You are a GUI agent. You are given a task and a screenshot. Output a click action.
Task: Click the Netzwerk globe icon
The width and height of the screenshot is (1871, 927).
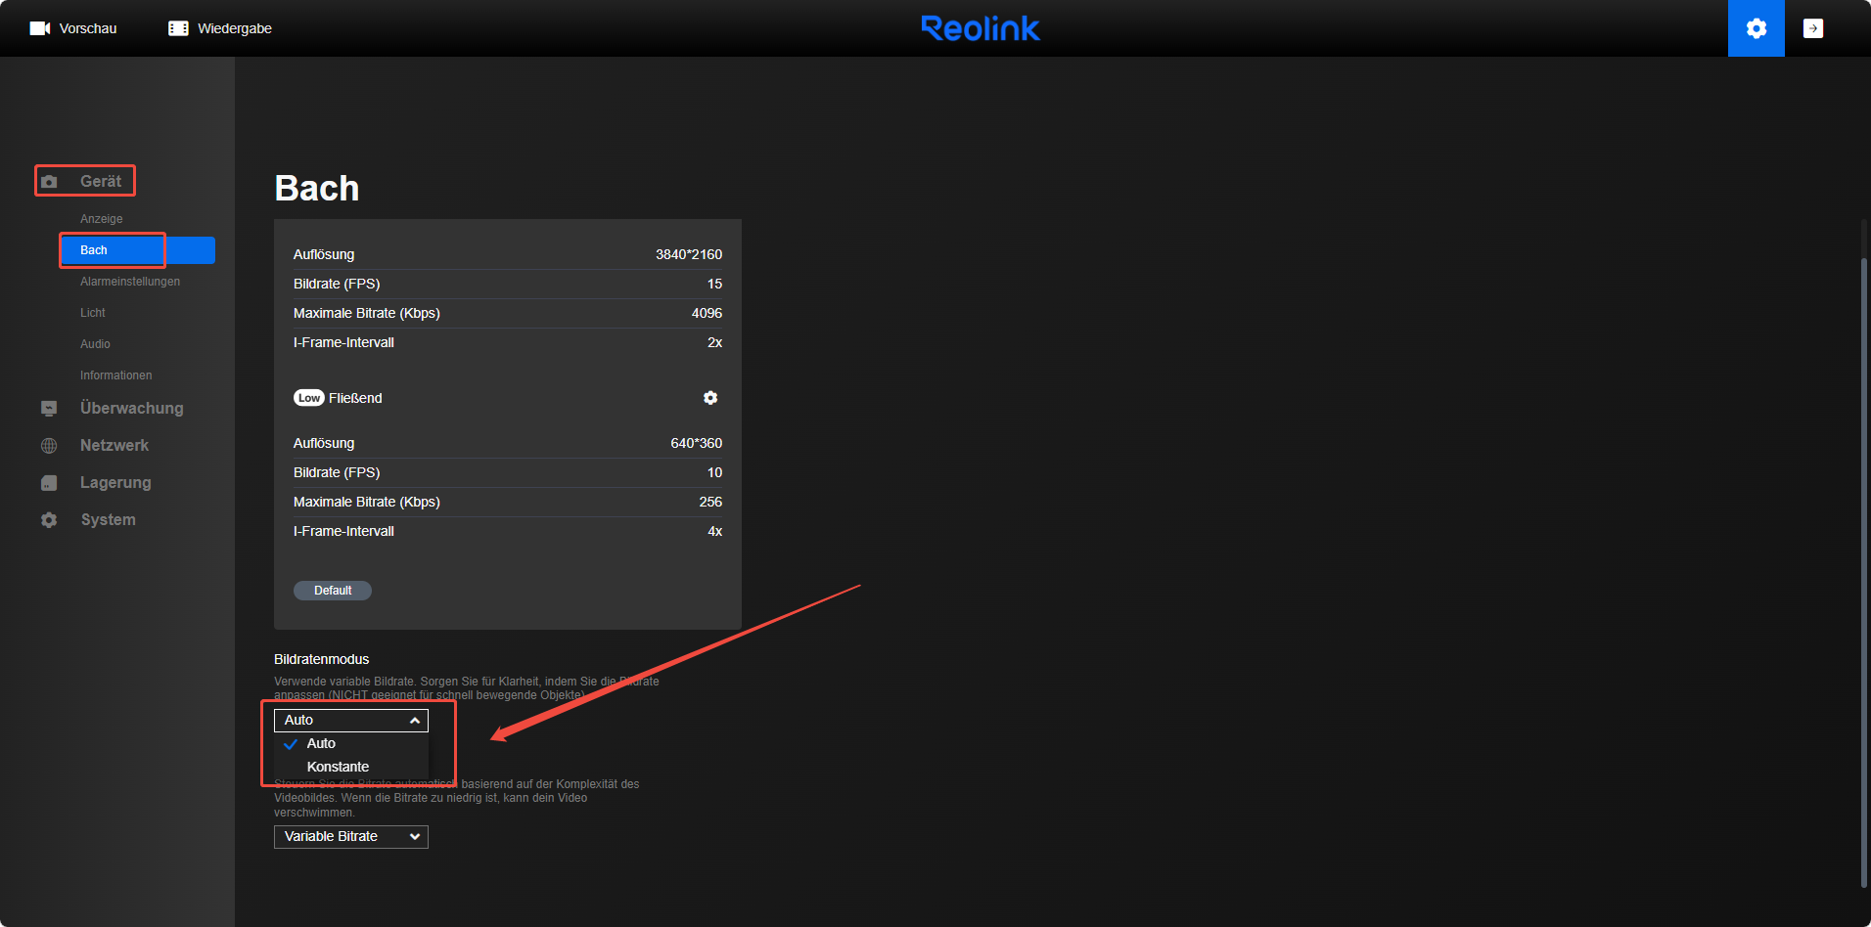49,446
